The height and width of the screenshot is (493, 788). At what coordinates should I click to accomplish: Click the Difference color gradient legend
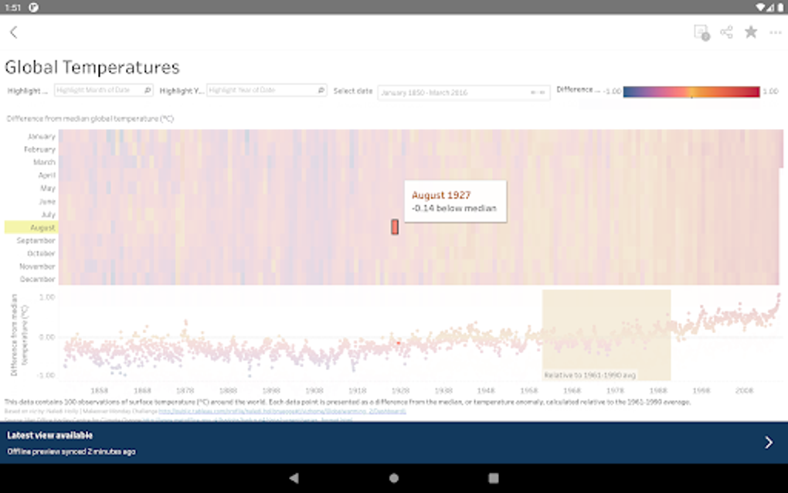pyautogui.click(x=691, y=90)
